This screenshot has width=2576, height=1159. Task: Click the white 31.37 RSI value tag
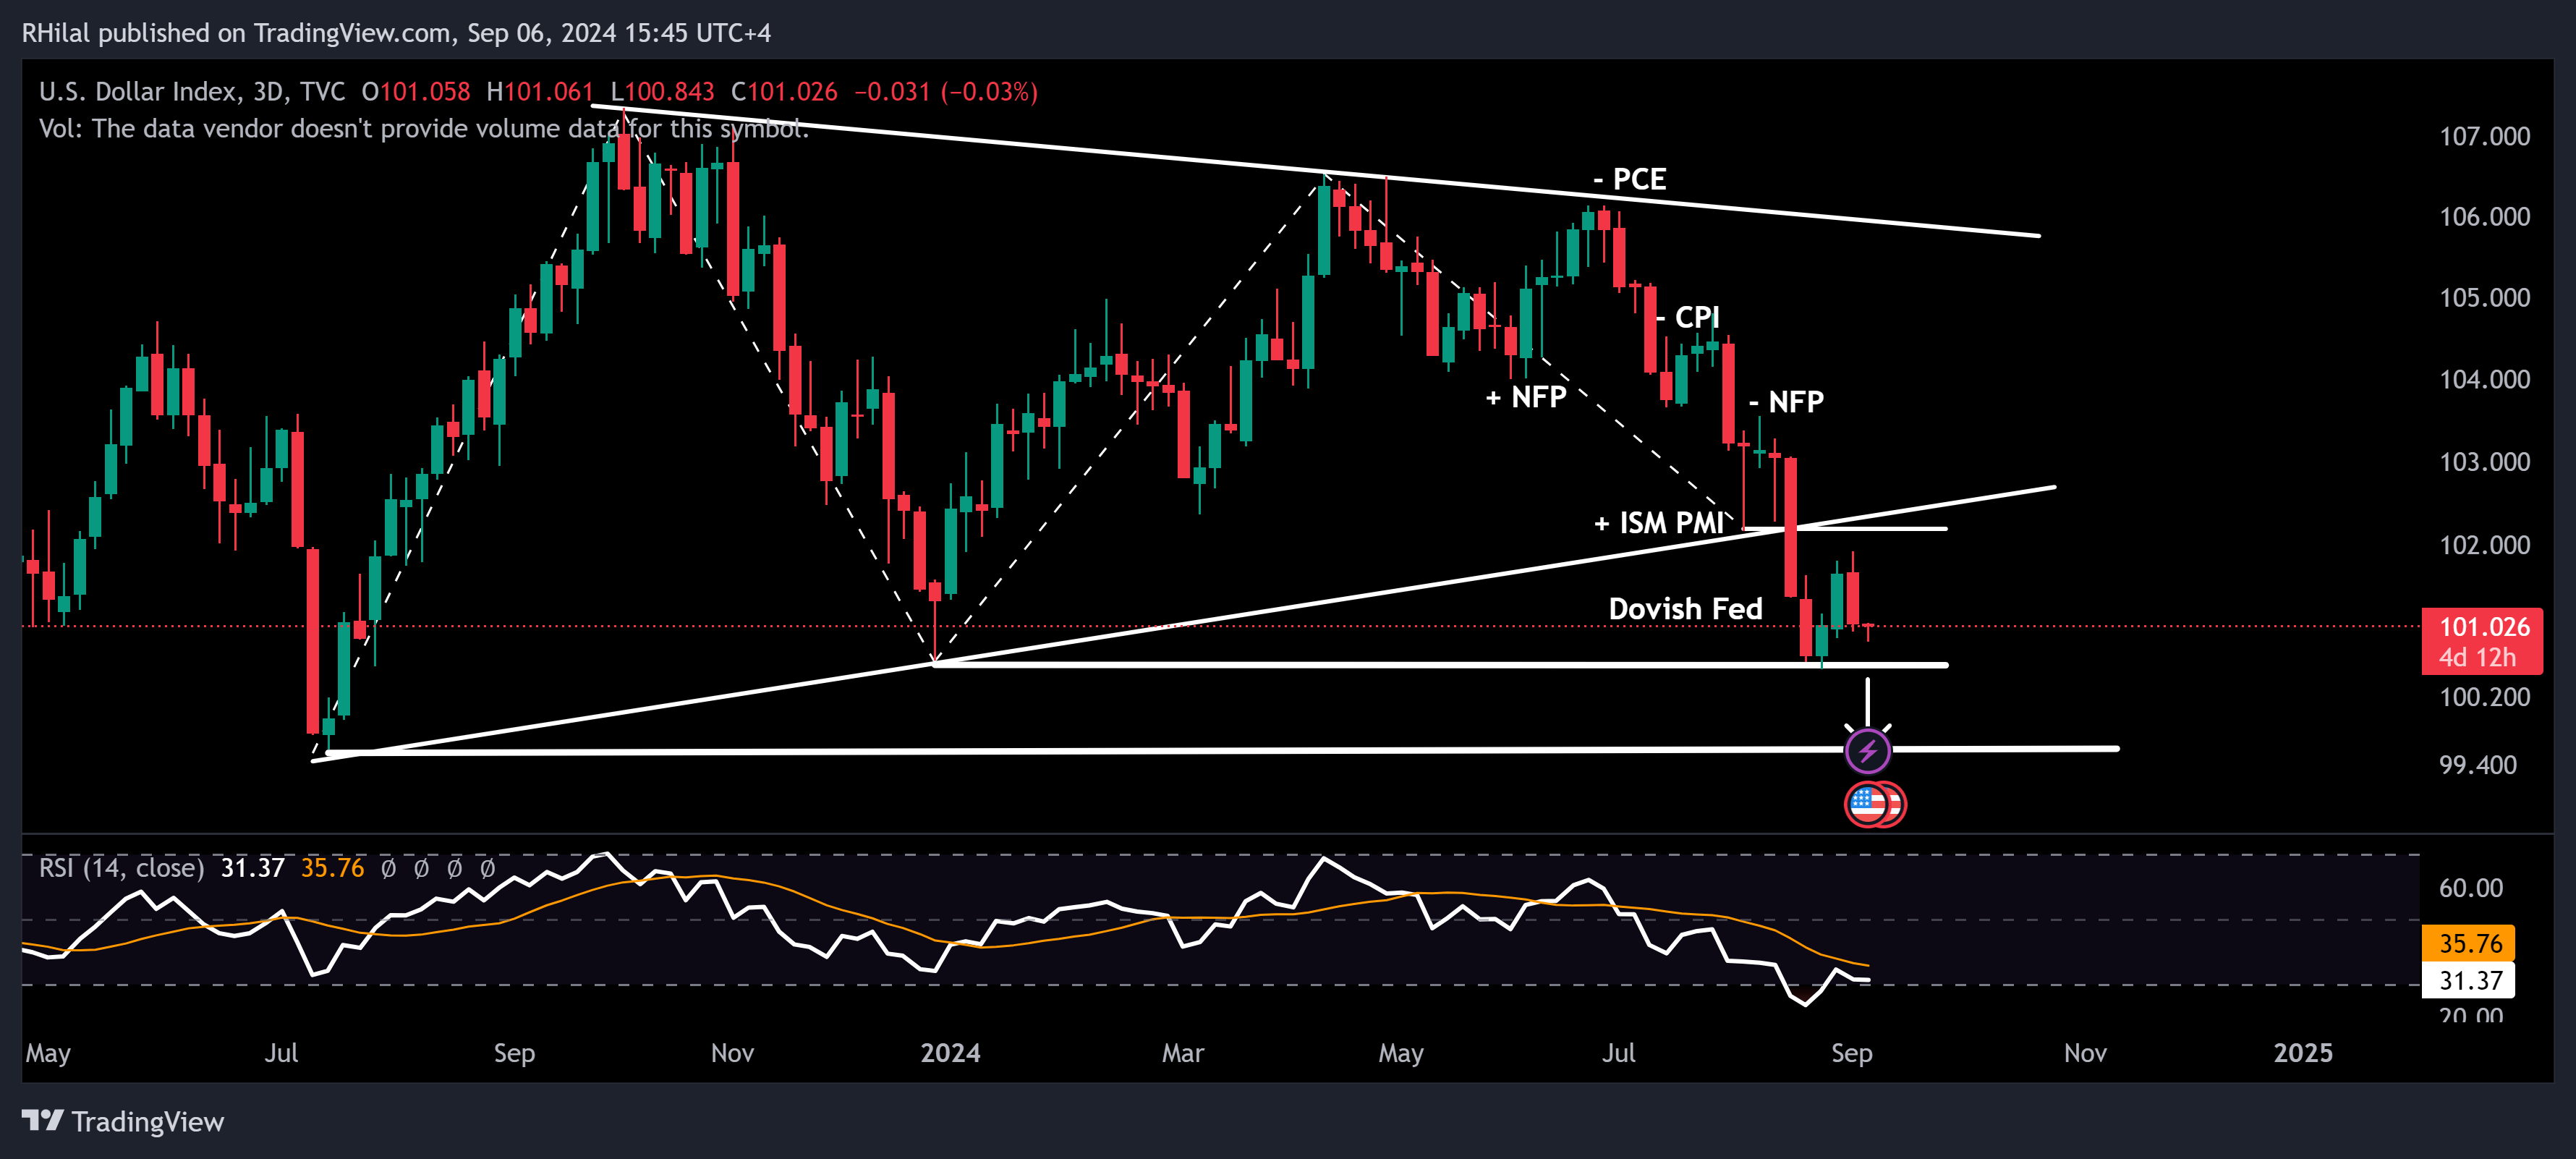click(2468, 980)
